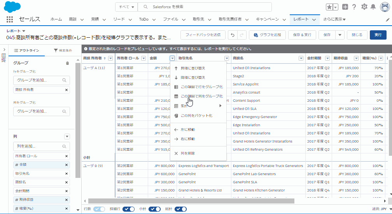
Task: Open the 所有者 ロール column dropdown
Action: tap(143, 58)
